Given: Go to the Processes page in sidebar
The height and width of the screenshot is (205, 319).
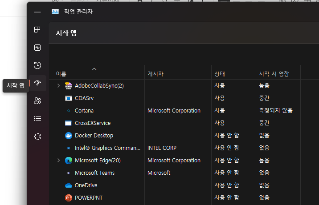Looking at the screenshot, I should pyautogui.click(x=37, y=30).
